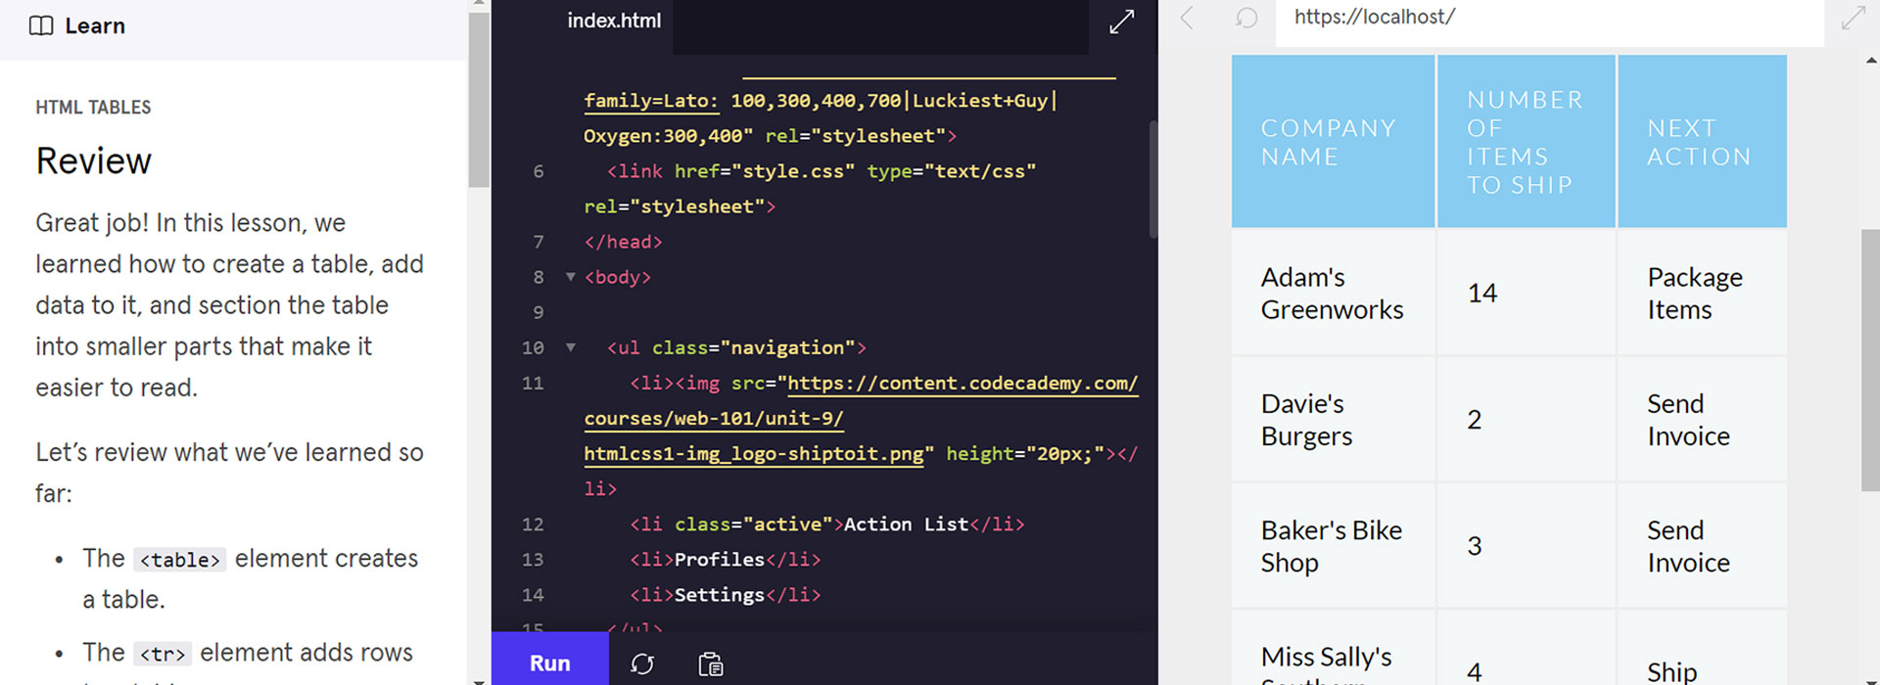Click line number 12 in the editor gutter
Image resolution: width=1880 pixels, height=685 pixels.
[x=533, y=525]
